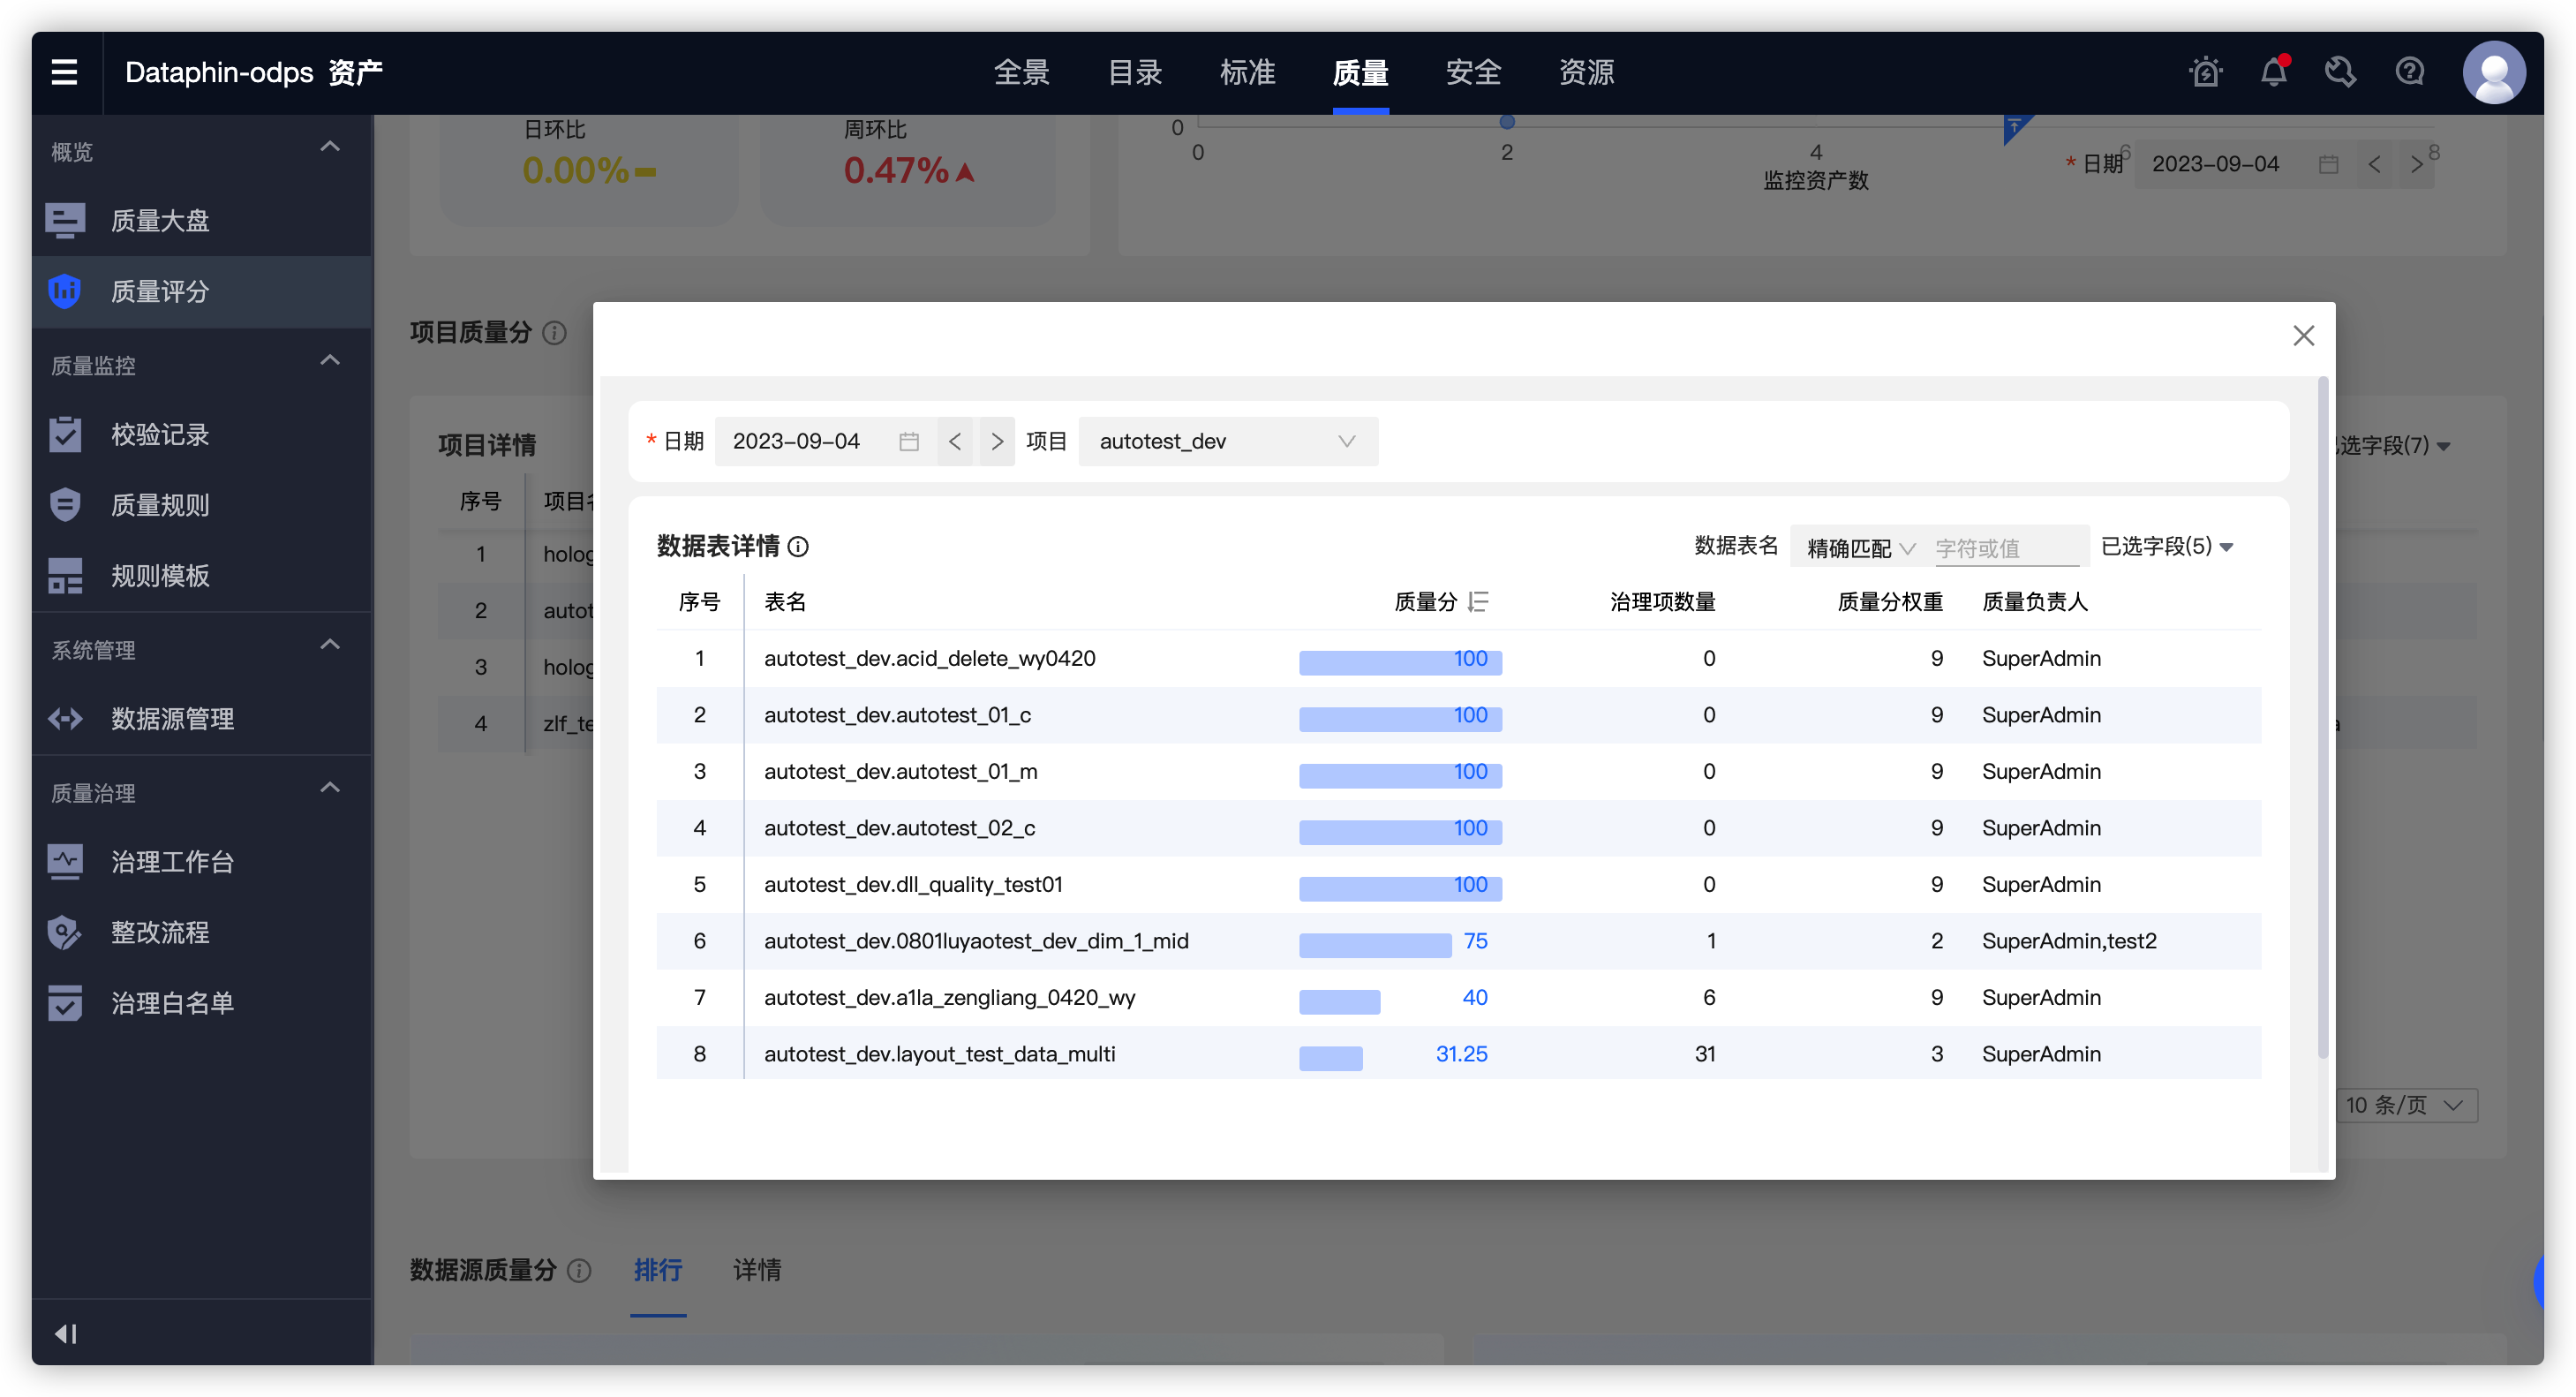Screen dimensions: 2576x1397
Task: Open help using the question mark icon
Action: (x=2409, y=71)
